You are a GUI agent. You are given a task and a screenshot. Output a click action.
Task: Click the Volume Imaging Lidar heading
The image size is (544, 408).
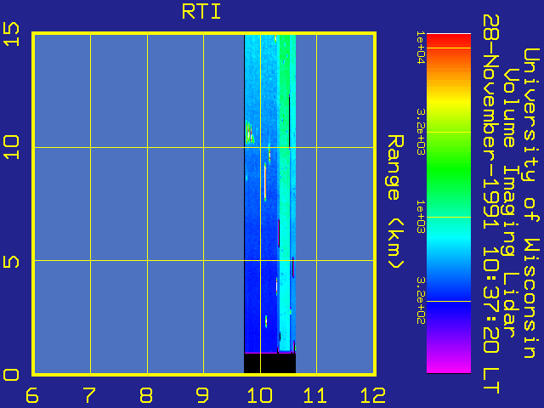click(510, 203)
